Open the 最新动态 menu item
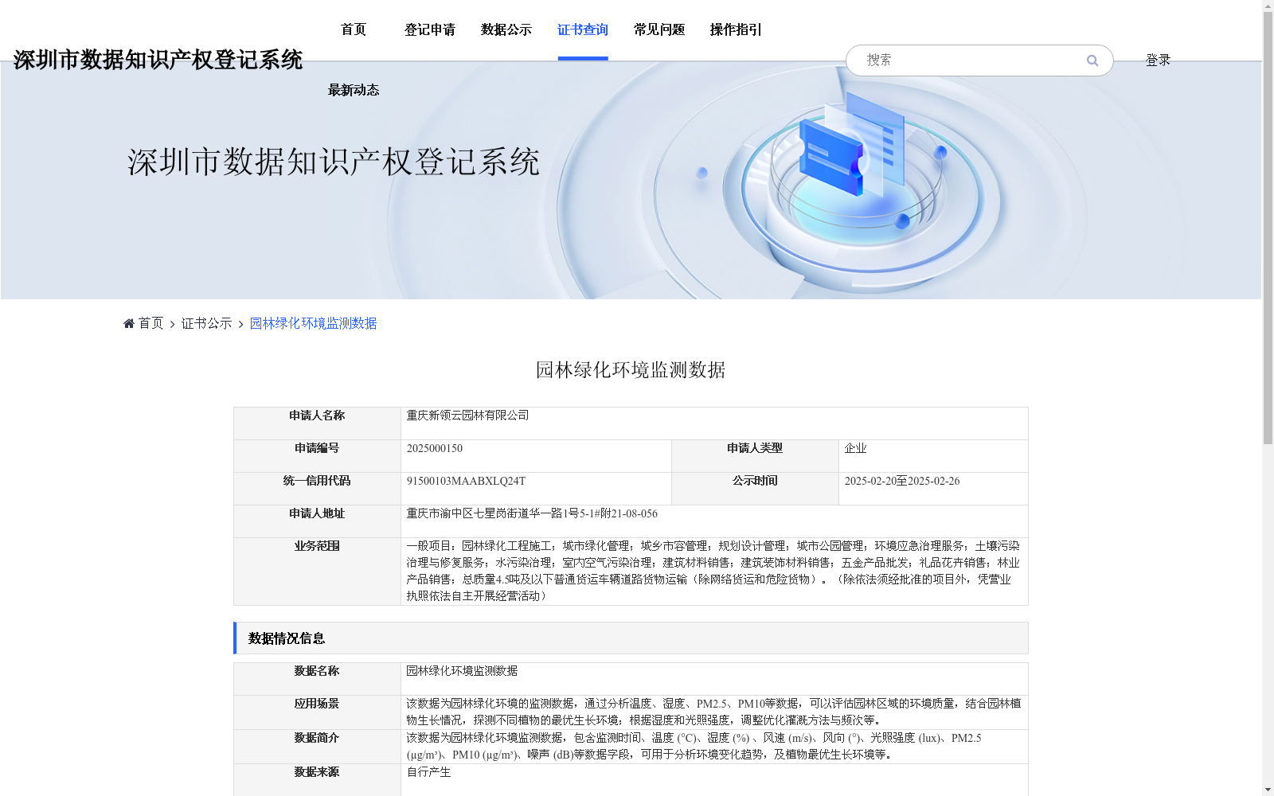The image size is (1274, 796). (354, 90)
